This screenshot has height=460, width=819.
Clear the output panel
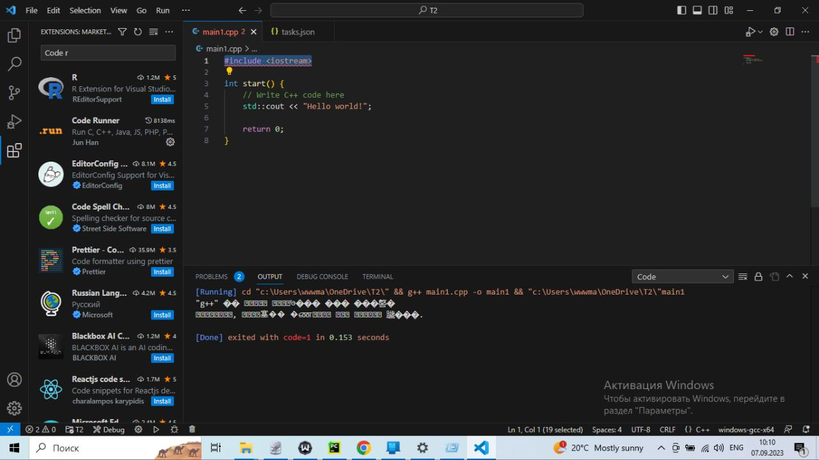tap(742, 277)
